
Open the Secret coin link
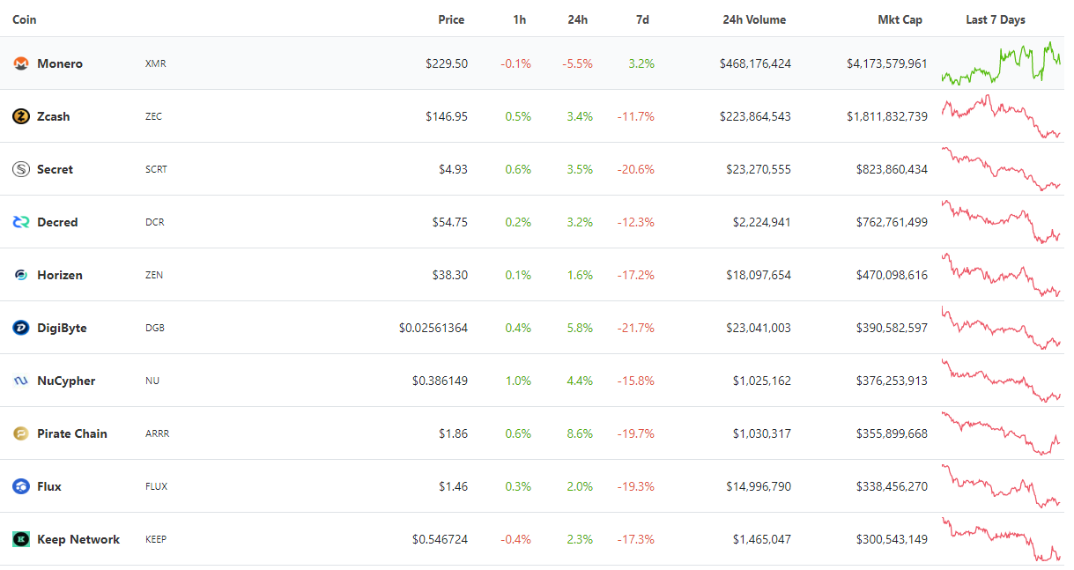click(x=55, y=169)
